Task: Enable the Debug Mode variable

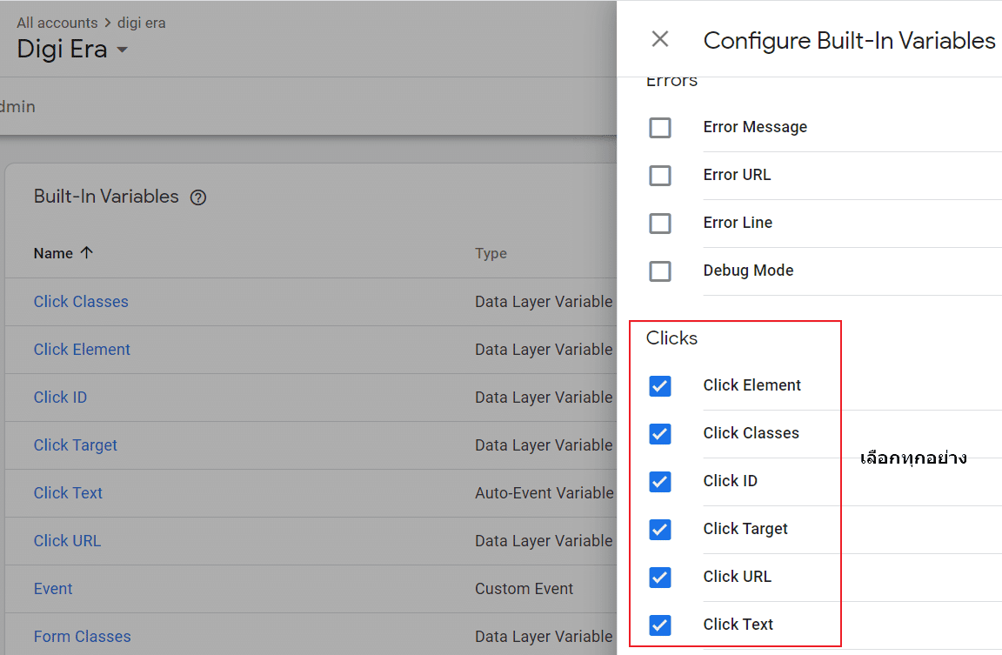Action: click(x=660, y=271)
